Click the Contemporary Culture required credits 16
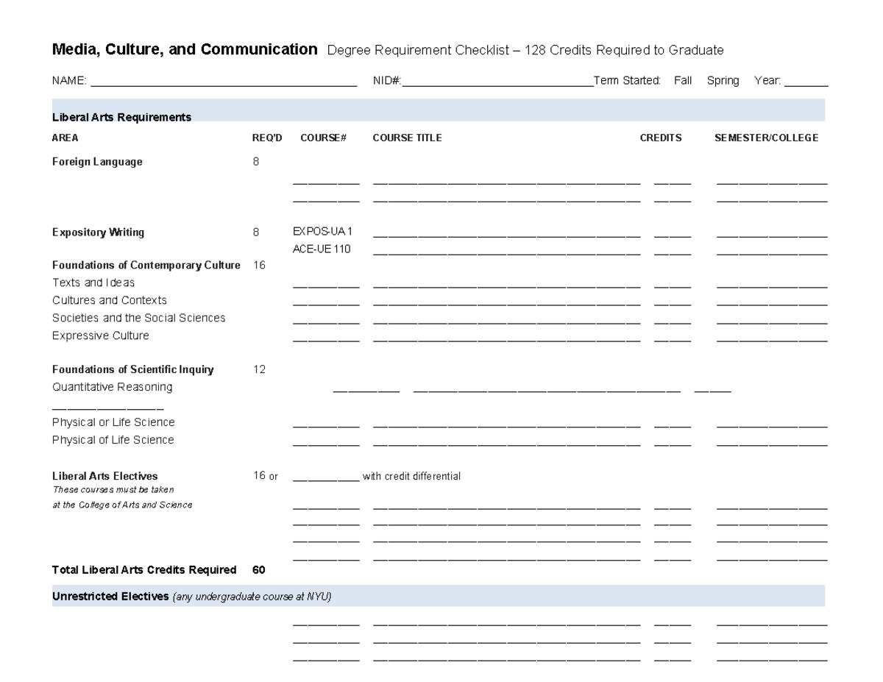883x682 pixels. [259, 265]
